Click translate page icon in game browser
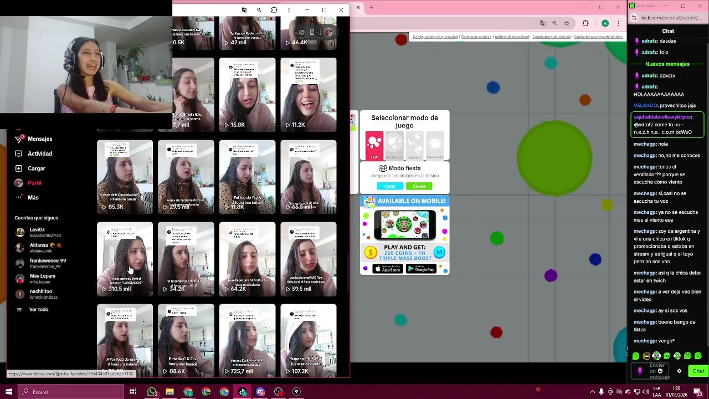Screen dimensions: 709x399 543,23
